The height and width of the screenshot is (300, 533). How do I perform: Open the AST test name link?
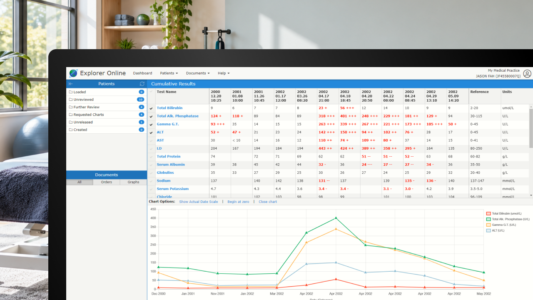pyautogui.click(x=160, y=140)
